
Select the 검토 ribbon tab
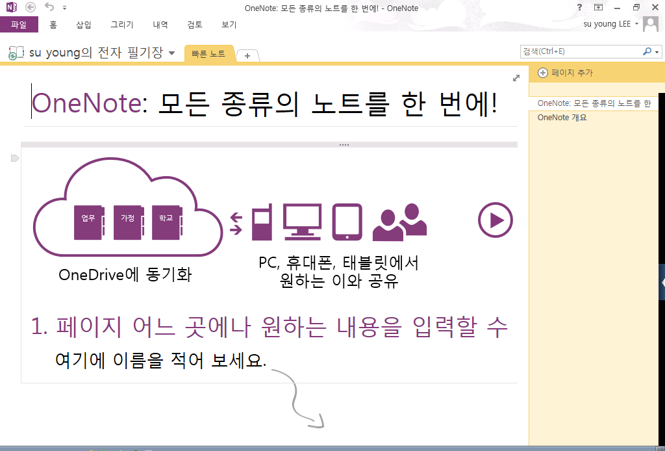coord(195,25)
